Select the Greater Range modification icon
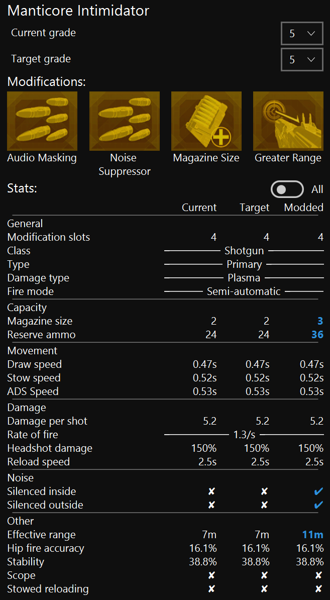This screenshot has width=330, height=600. (x=288, y=121)
